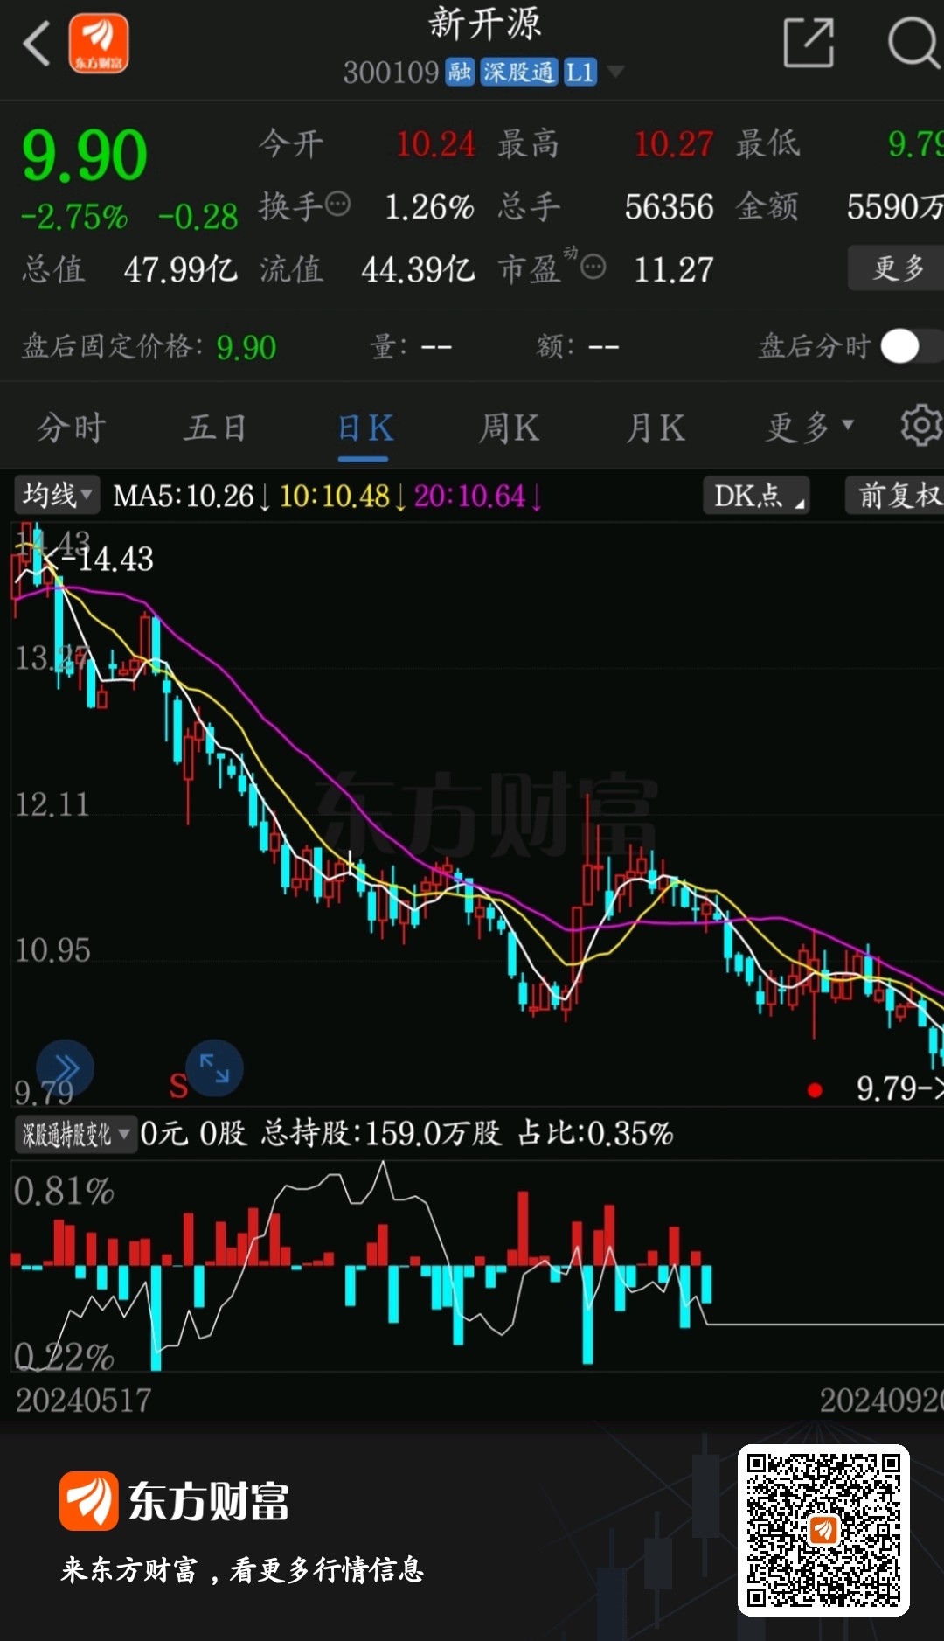Open the 均线 indicator dropdown
Image resolution: width=944 pixels, height=1641 pixels.
click(57, 496)
